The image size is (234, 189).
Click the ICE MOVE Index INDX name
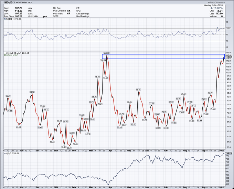[22, 2]
